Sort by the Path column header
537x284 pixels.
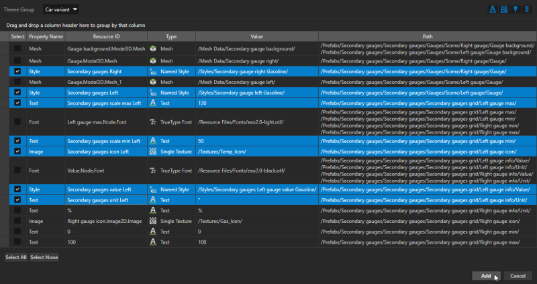pyautogui.click(x=427, y=36)
